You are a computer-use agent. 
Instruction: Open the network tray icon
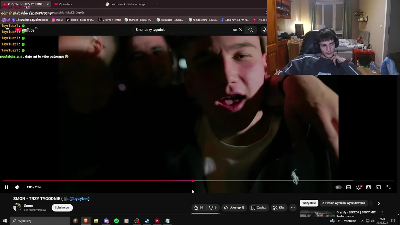pos(367,221)
